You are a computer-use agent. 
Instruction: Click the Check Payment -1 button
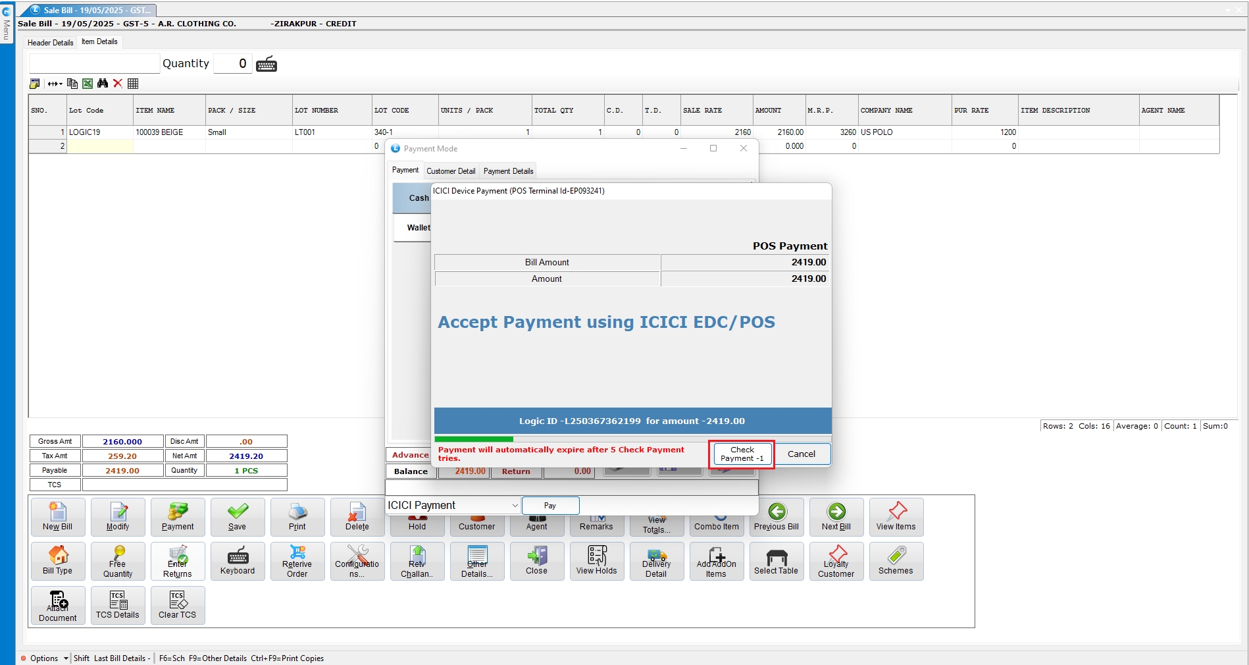[x=742, y=454]
